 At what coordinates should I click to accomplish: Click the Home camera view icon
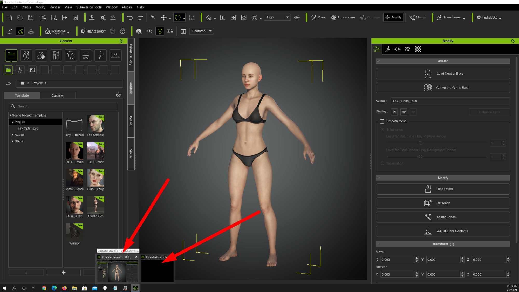[x=208, y=17]
